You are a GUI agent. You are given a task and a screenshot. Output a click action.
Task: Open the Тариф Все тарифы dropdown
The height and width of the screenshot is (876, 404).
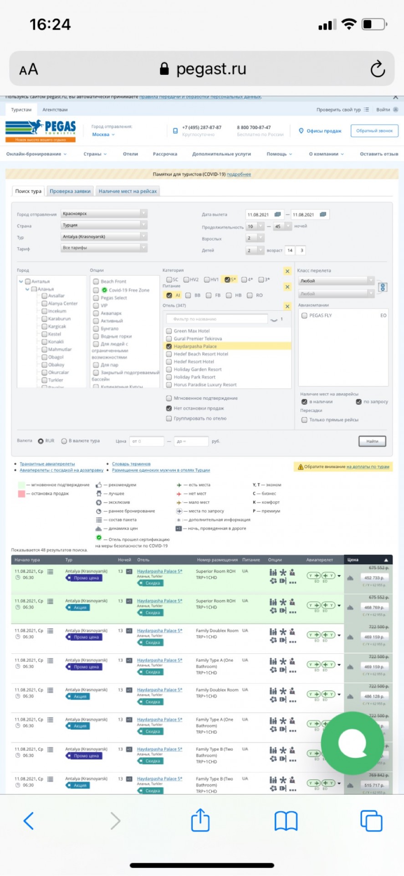click(104, 248)
